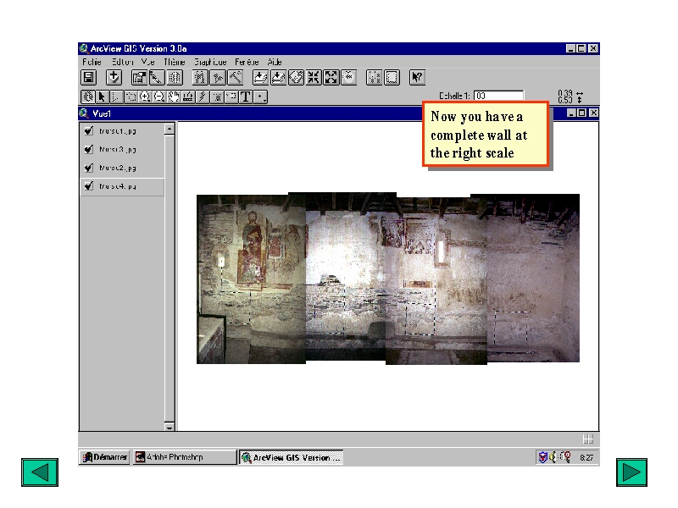Uncheck the third theme in the legend
The image size is (678, 508).
tap(89, 168)
